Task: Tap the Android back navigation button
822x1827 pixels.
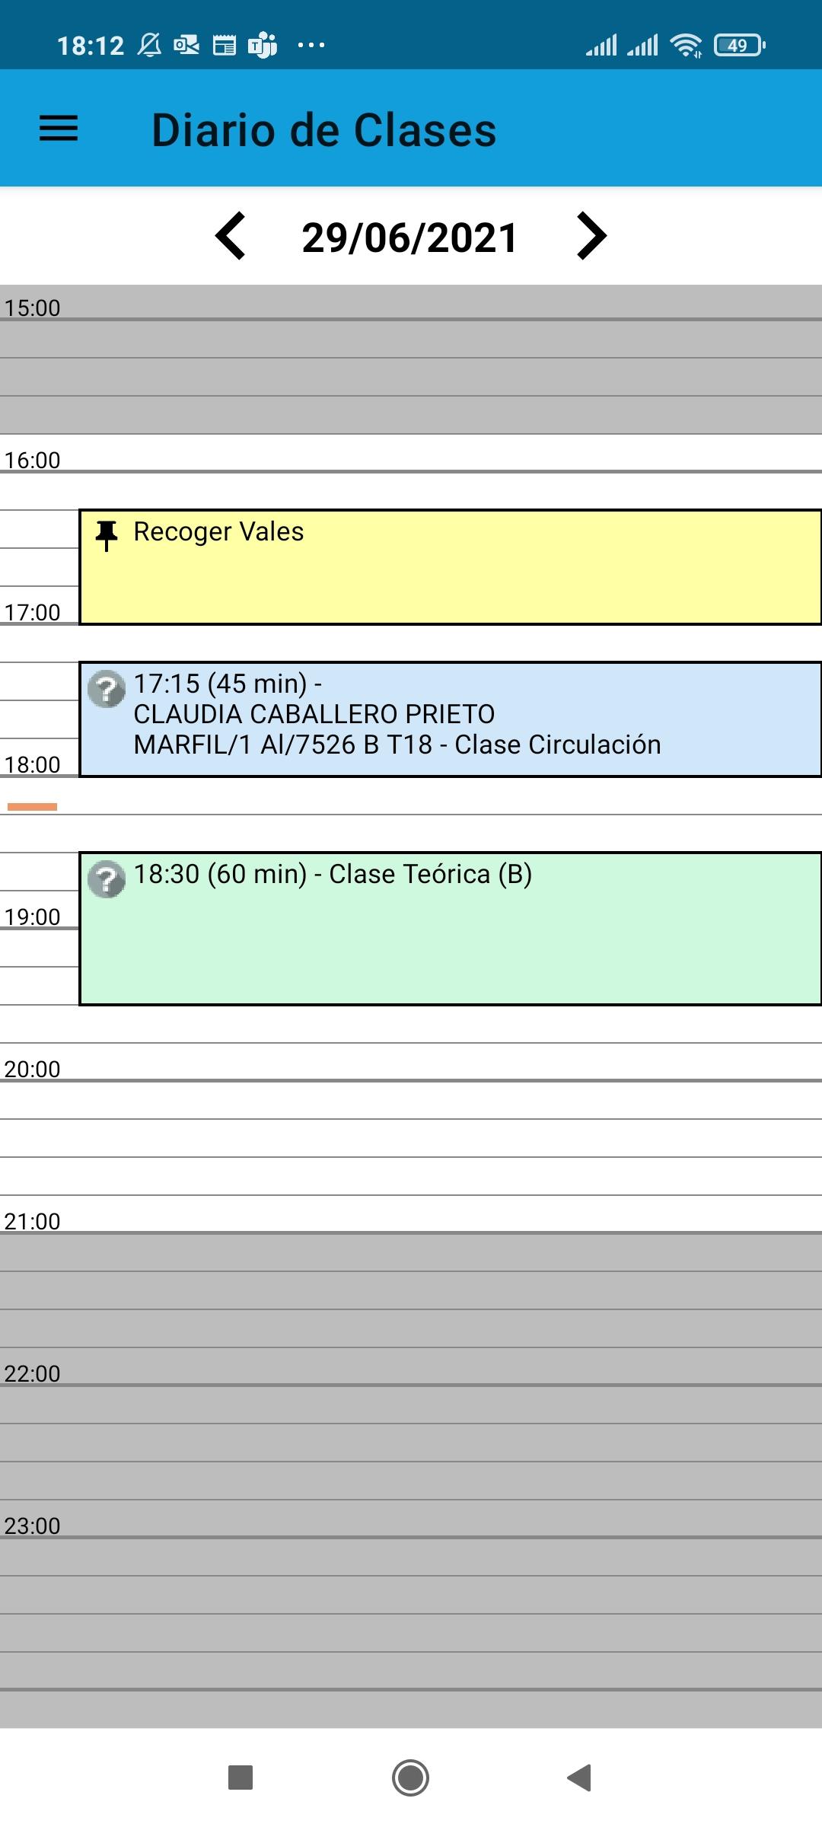Action: [579, 1778]
